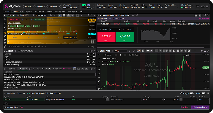This screenshot has height=113, width=213.
Task: Toggle the limit price lock icon
Action: [165, 100]
